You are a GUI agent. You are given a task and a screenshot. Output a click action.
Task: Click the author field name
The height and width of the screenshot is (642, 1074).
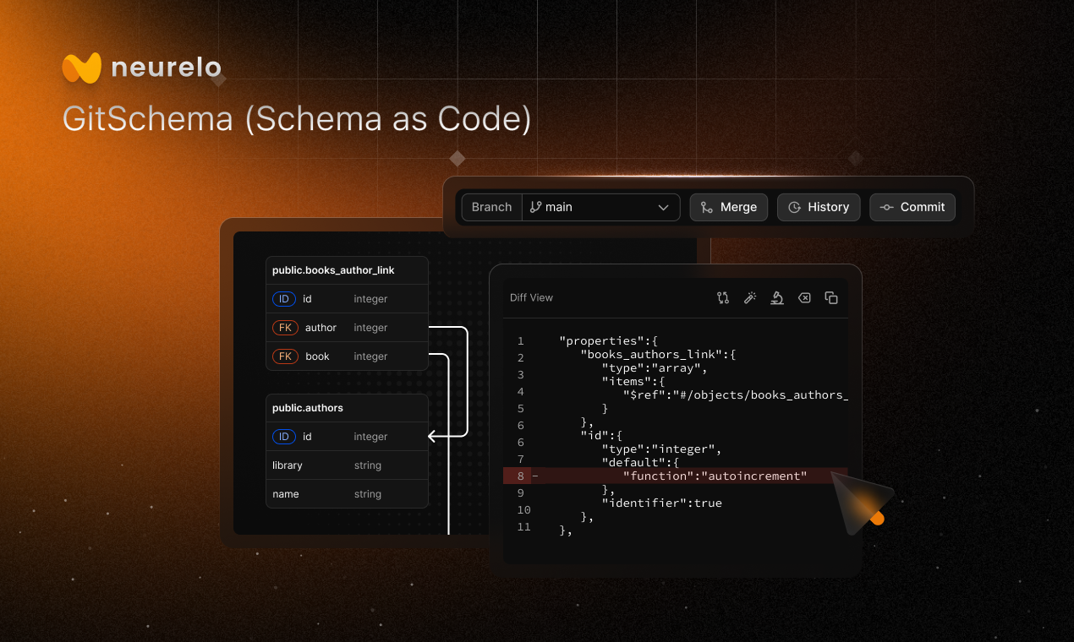point(321,328)
